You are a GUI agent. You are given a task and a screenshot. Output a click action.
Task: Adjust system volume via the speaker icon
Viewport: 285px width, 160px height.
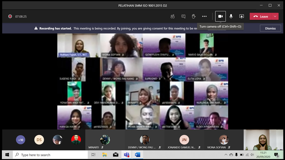[252, 155]
